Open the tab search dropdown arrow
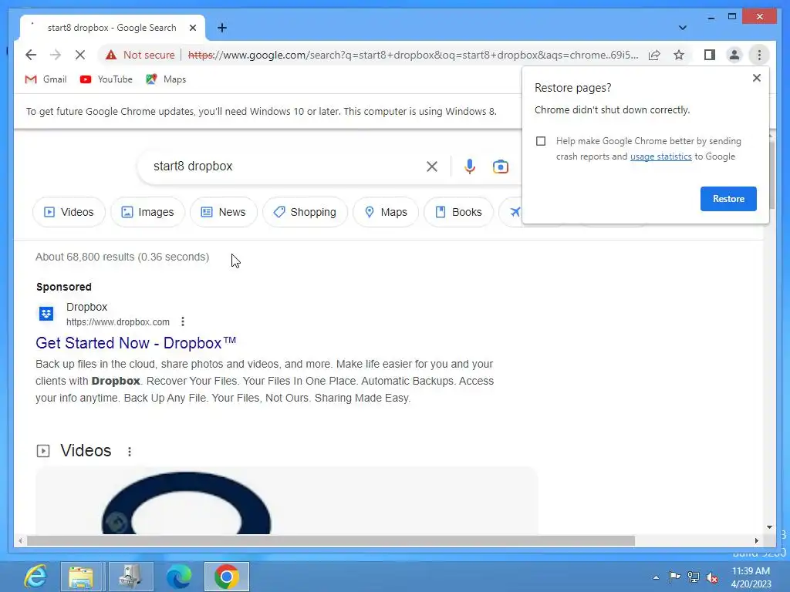 [x=682, y=28]
